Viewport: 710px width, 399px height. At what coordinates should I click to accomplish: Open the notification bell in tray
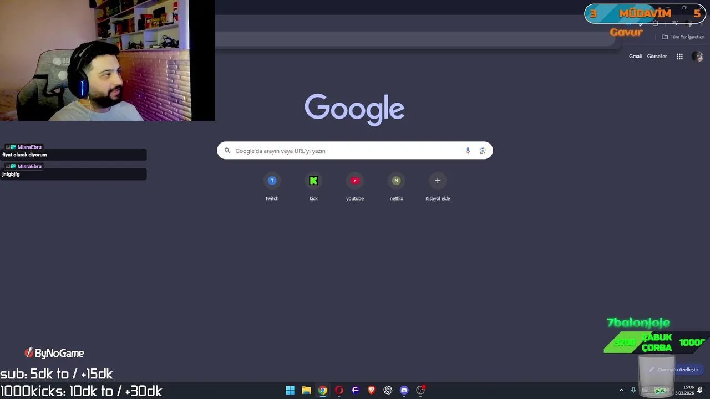click(701, 390)
